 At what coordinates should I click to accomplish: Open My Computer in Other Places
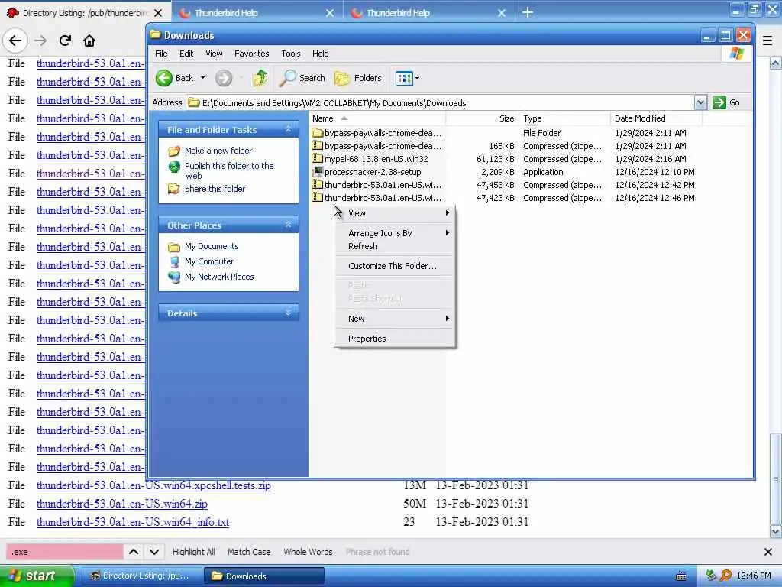(209, 261)
